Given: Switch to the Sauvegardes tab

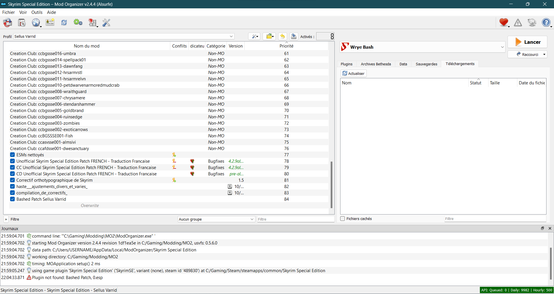Looking at the screenshot, I should click(426, 64).
